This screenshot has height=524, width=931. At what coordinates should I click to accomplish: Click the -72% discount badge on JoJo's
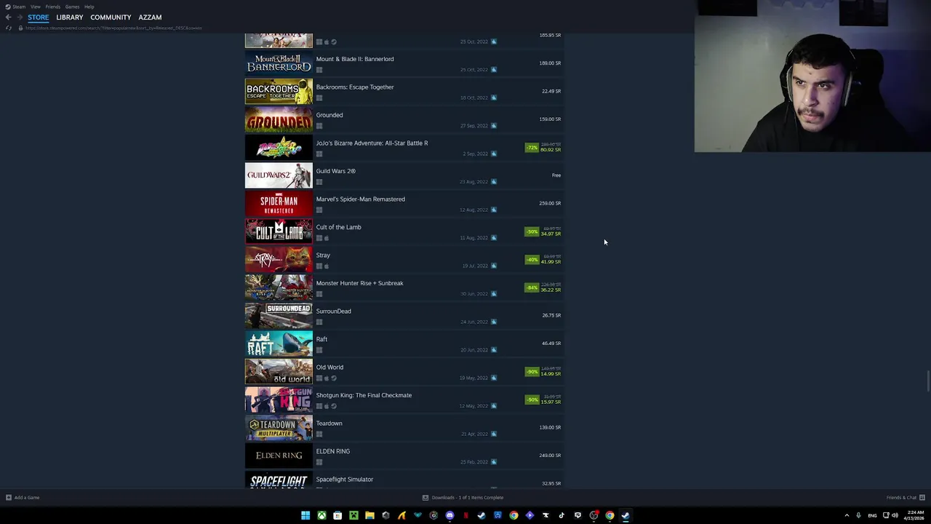pyautogui.click(x=532, y=148)
